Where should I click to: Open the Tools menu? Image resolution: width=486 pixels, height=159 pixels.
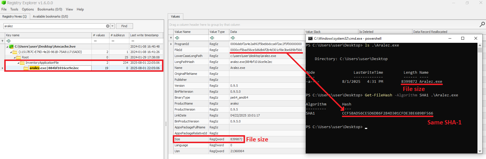[x=14, y=9]
